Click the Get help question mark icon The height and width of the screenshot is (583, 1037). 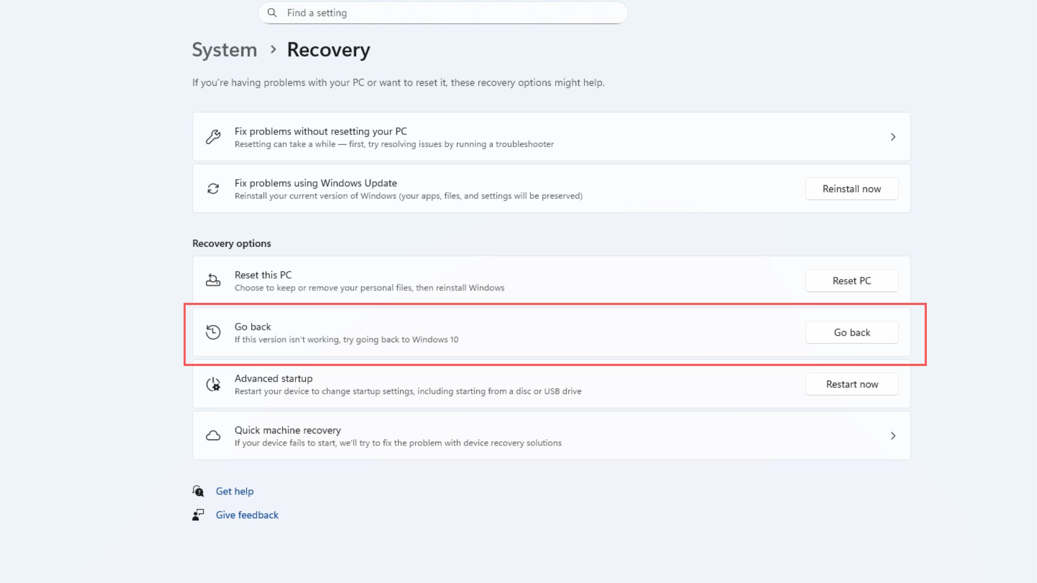(x=199, y=491)
